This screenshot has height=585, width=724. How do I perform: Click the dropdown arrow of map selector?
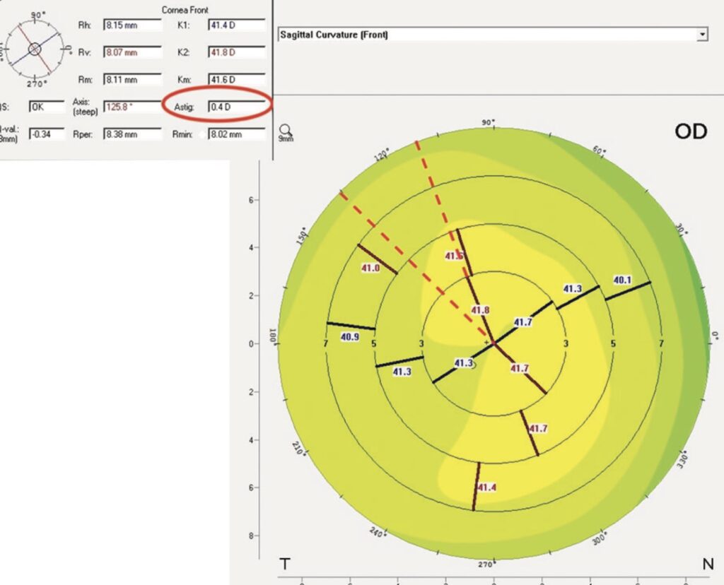click(701, 34)
